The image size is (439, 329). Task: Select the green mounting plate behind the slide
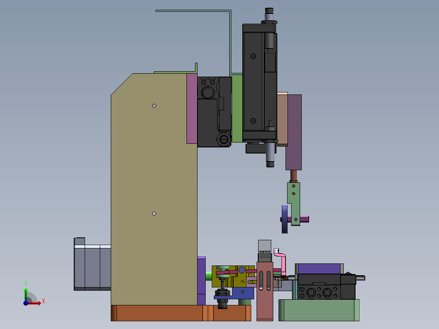tap(237, 109)
